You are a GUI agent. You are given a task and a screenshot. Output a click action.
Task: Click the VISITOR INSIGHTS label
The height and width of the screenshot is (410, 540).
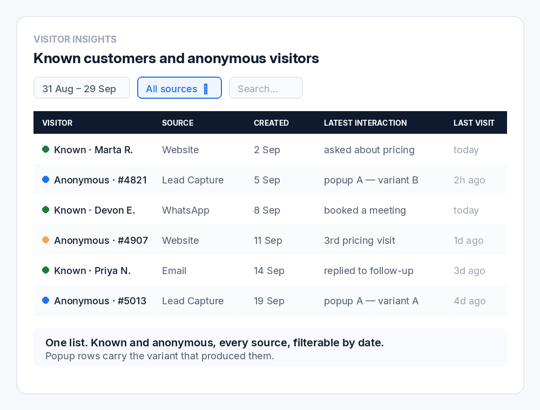click(75, 39)
